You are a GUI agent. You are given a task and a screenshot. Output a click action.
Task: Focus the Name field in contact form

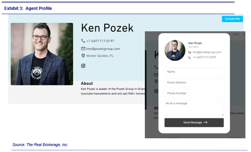tap(194, 72)
